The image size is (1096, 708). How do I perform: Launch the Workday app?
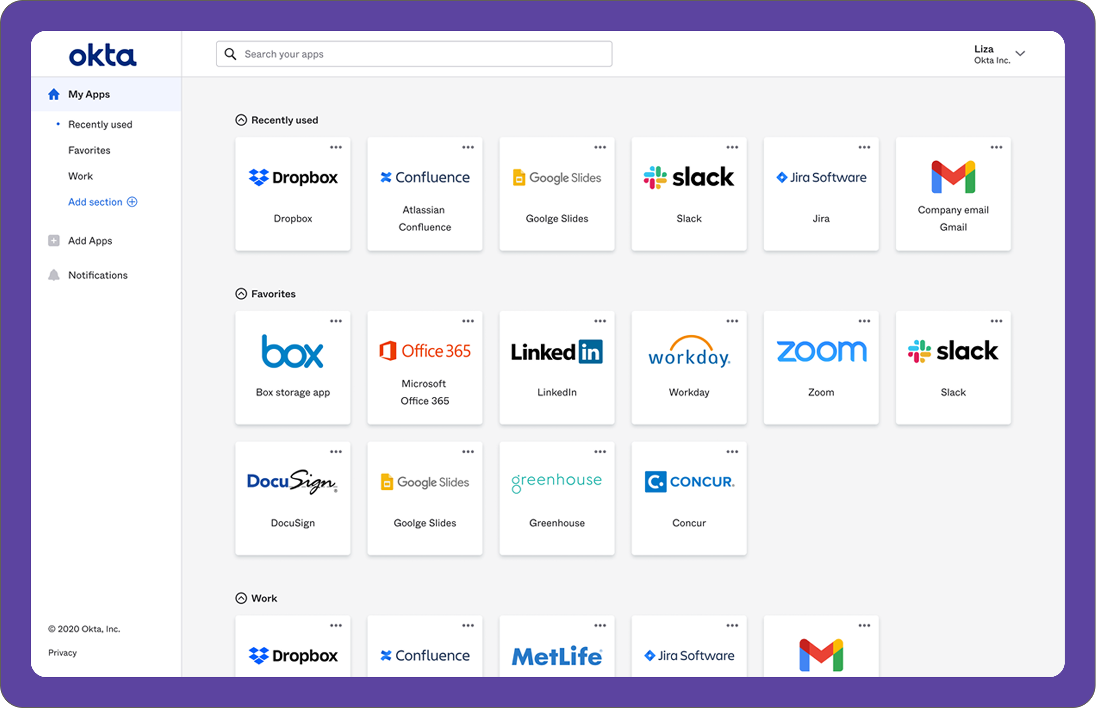click(689, 367)
